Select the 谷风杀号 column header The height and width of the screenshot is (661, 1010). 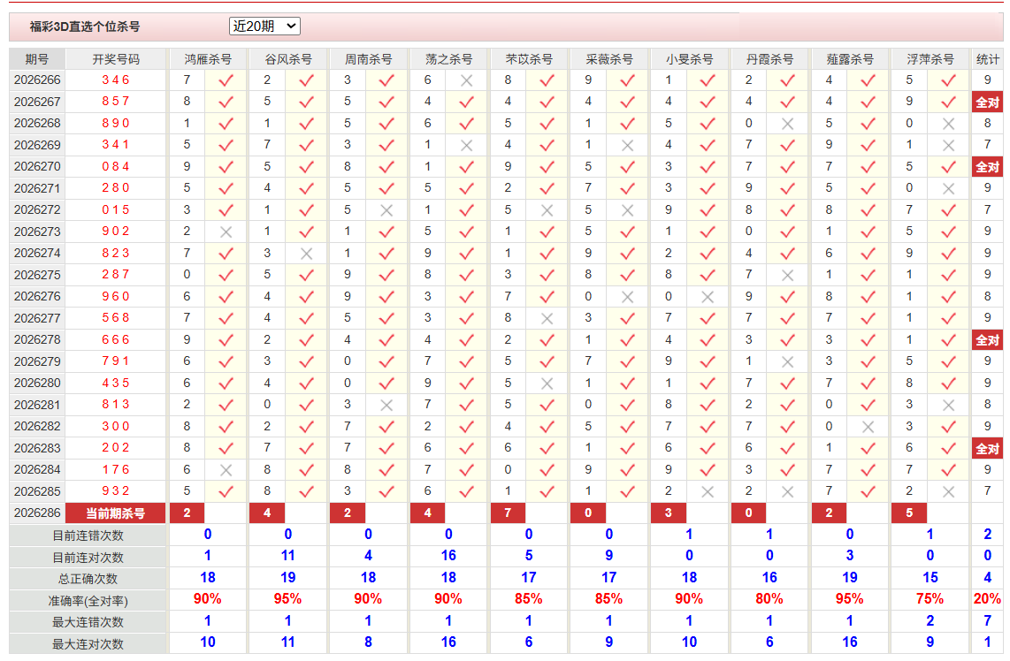(x=288, y=59)
